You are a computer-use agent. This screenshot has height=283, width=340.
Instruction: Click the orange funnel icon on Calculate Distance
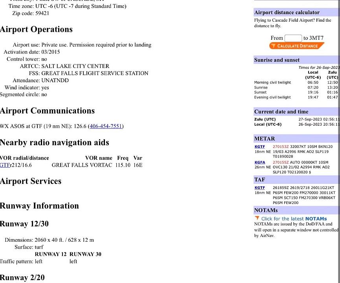tap(273, 46)
